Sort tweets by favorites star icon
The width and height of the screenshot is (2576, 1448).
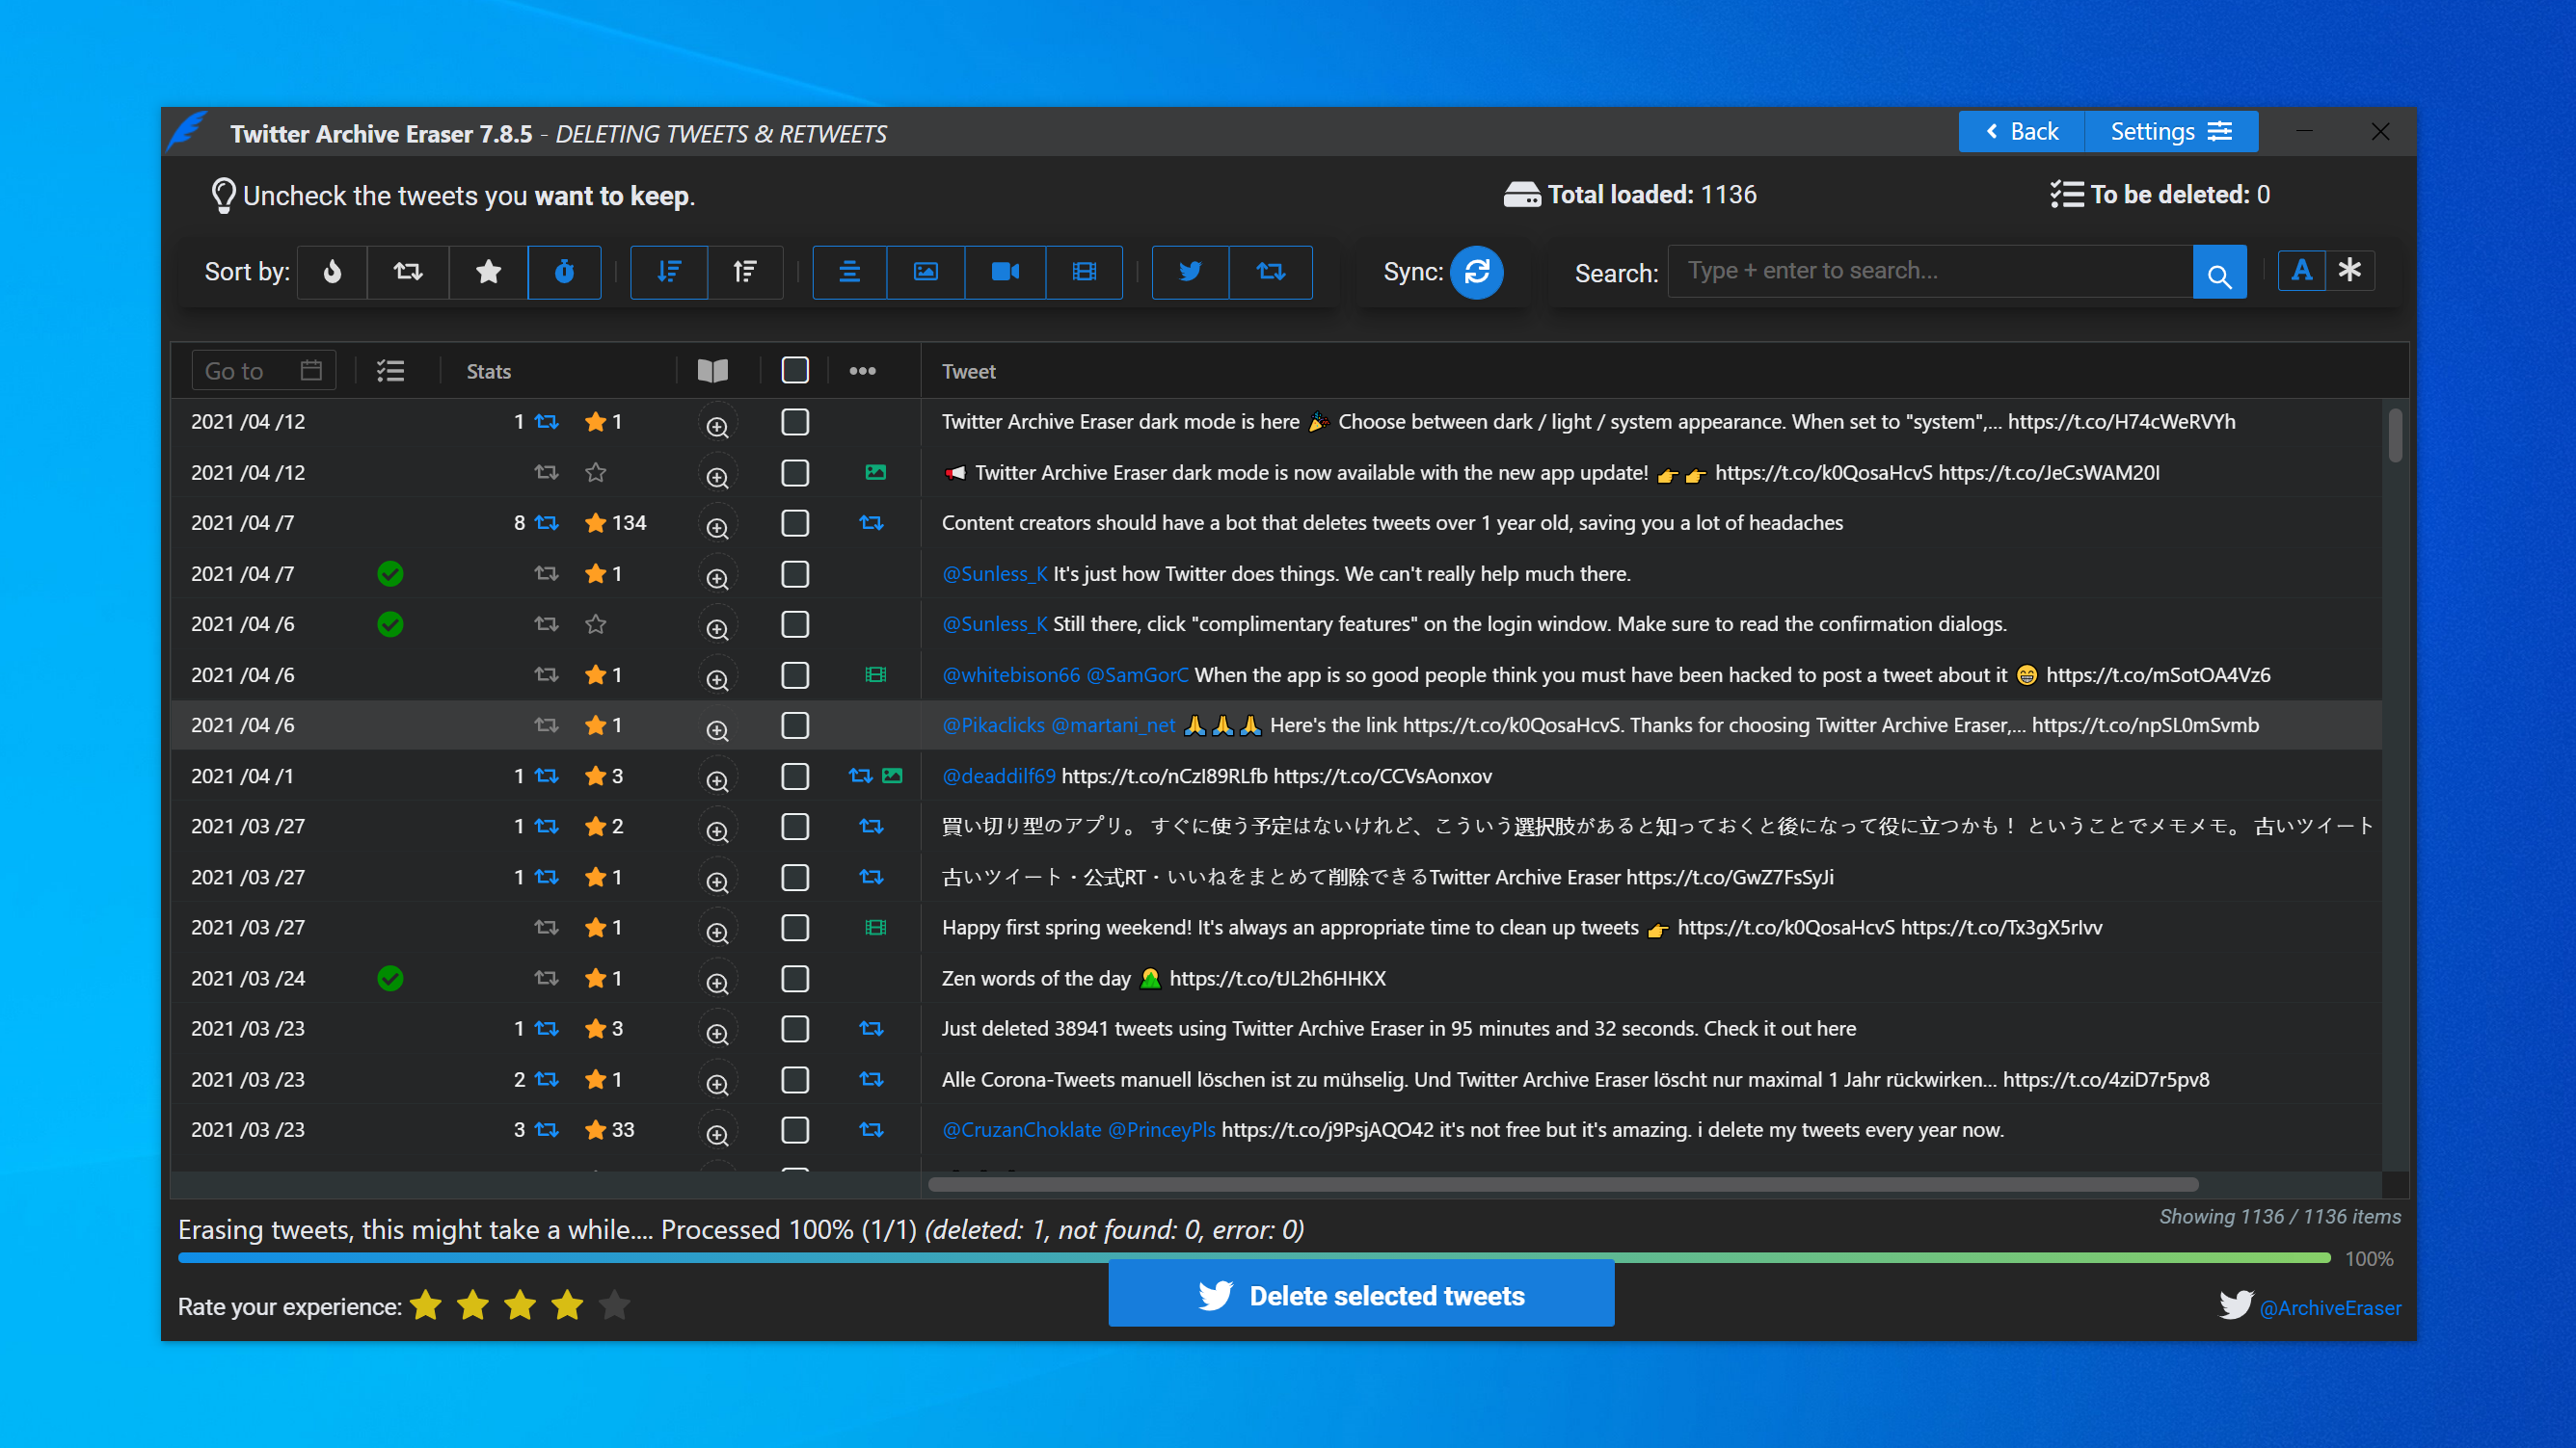tap(488, 272)
